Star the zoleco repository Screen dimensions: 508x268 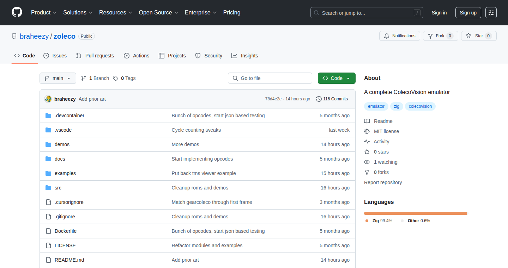pyautogui.click(x=479, y=36)
